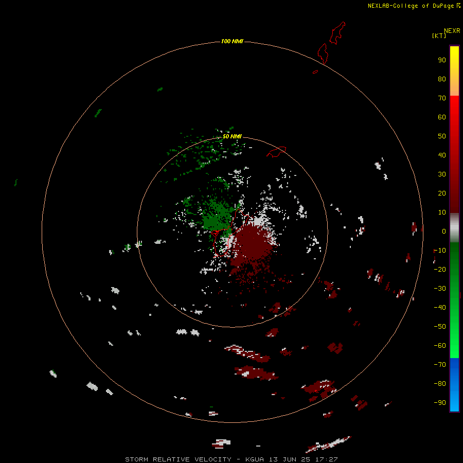The width and height of the screenshot is (463, 463).
Task: Click the 30 value on the scale
Action: click(442, 174)
